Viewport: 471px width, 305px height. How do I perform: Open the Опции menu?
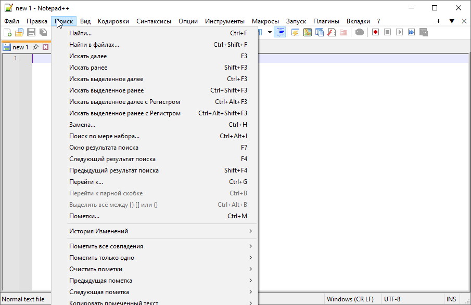point(188,21)
